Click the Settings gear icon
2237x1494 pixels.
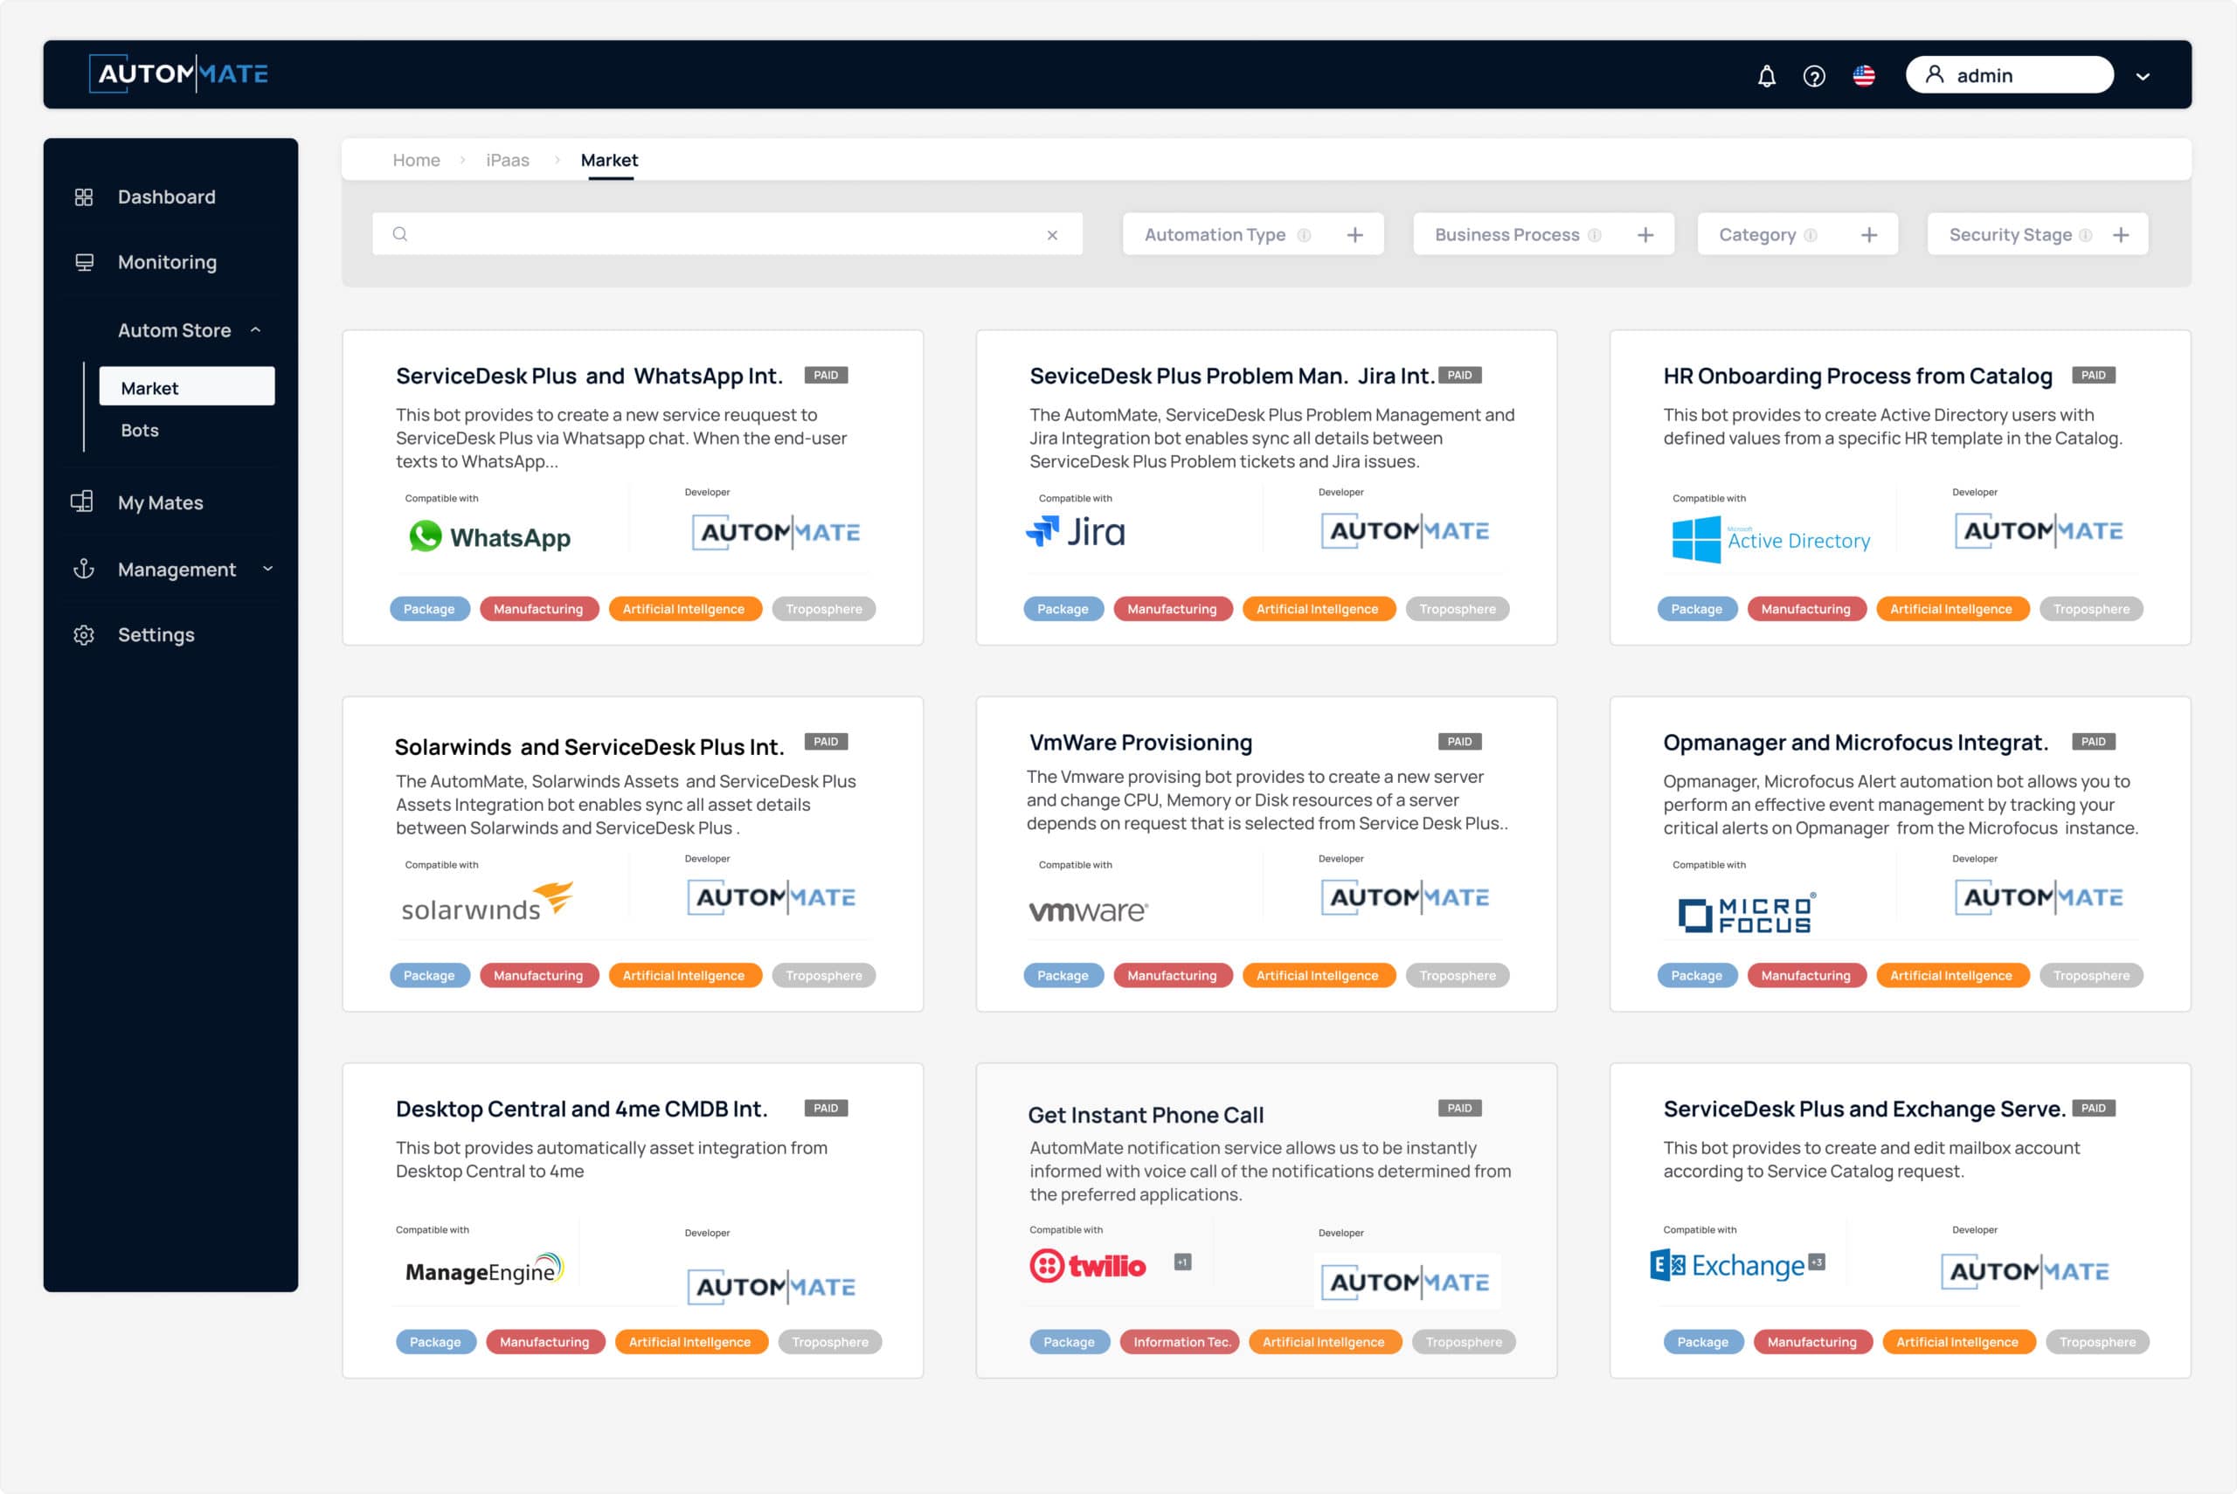click(84, 634)
